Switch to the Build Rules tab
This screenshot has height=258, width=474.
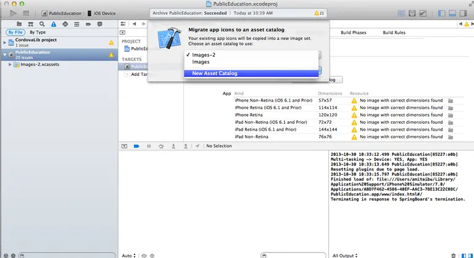(x=394, y=33)
